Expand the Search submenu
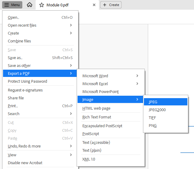 point(40,114)
